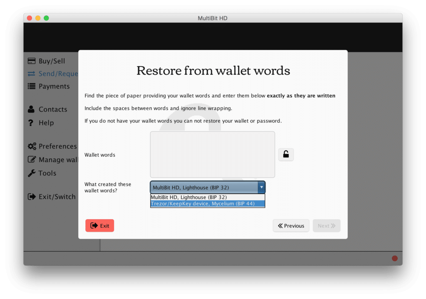Select Manage wallet in the sidebar
426x299 pixels.
pos(53,159)
